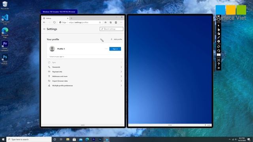Click the Profile 1 avatar picture
The height and width of the screenshot is (142, 253).
(52, 49)
